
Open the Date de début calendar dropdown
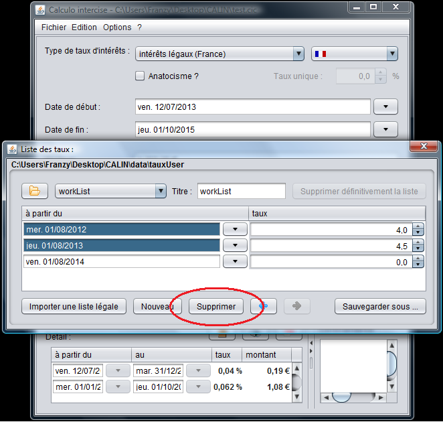(385, 107)
